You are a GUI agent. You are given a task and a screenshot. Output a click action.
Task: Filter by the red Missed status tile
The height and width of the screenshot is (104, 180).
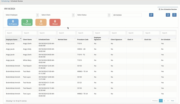(x=55, y=22)
